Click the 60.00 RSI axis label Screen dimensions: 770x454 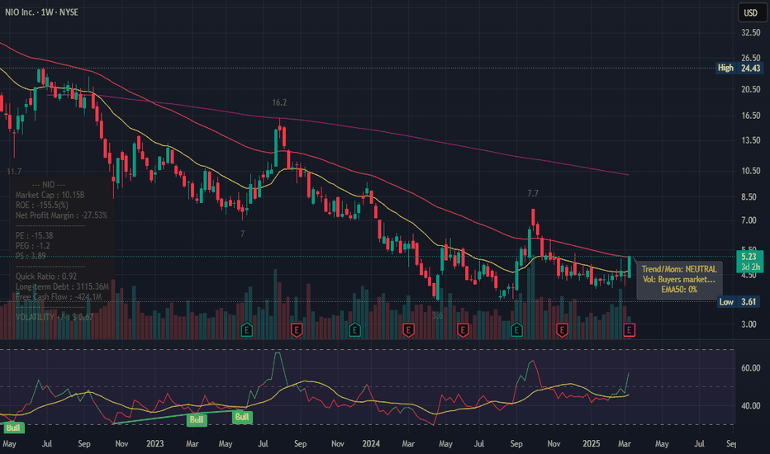tap(751, 368)
